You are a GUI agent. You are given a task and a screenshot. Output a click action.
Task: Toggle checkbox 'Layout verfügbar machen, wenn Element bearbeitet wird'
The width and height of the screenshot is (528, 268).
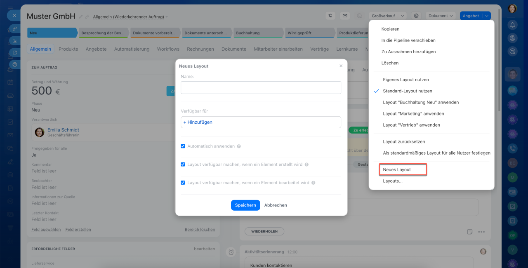(183, 183)
